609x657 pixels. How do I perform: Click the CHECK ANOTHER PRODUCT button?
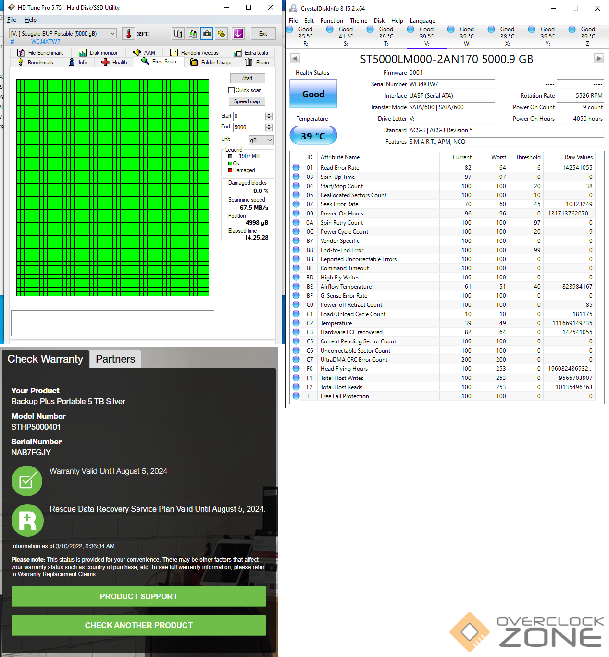[138, 625]
